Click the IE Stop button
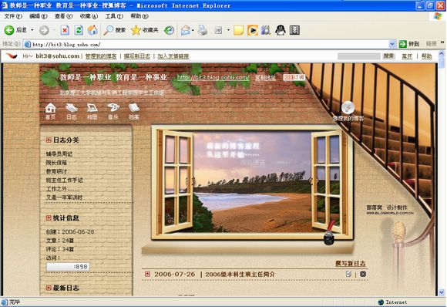 click(x=65, y=30)
